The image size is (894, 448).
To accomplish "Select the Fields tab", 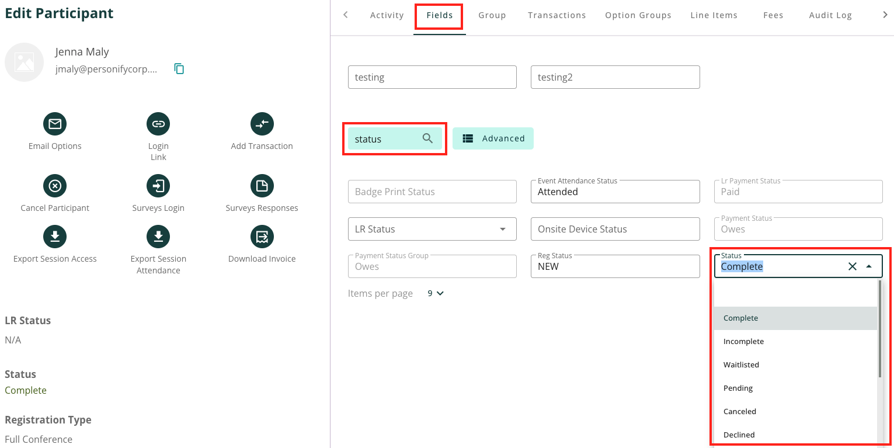I will click(x=440, y=15).
